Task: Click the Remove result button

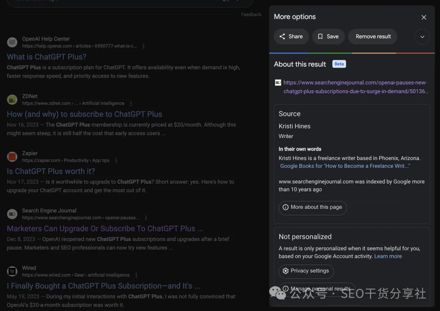Action: (x=373, y=37)
